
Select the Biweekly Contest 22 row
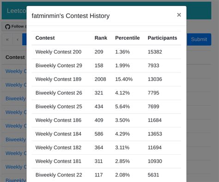pyautogui.click(x=106, y=175)
